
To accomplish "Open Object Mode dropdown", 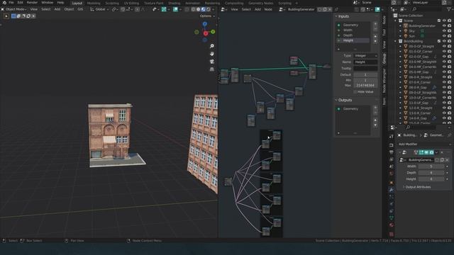I will tap(14, 9).
